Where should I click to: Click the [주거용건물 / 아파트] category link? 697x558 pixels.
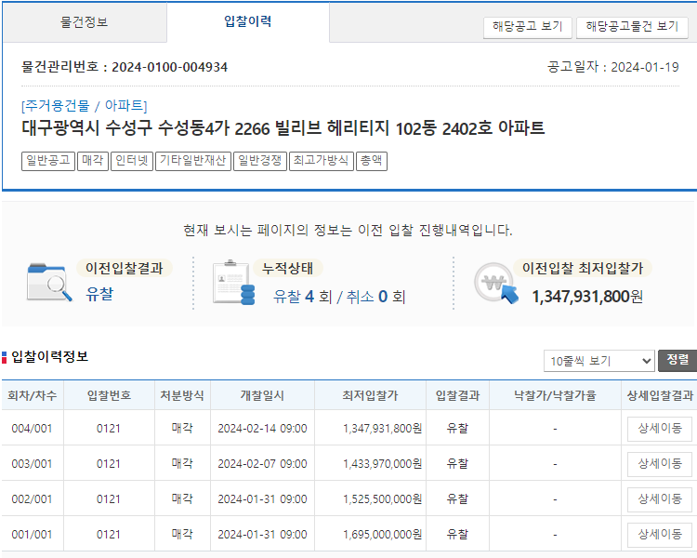point(84,106)
